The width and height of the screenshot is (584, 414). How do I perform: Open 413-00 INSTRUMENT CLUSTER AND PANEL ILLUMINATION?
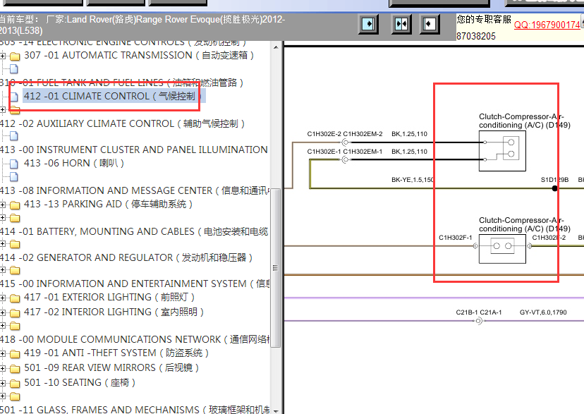pyautogui.click(x=134, y=150)
